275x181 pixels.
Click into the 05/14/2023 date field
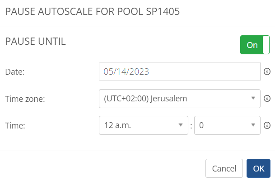179,71
